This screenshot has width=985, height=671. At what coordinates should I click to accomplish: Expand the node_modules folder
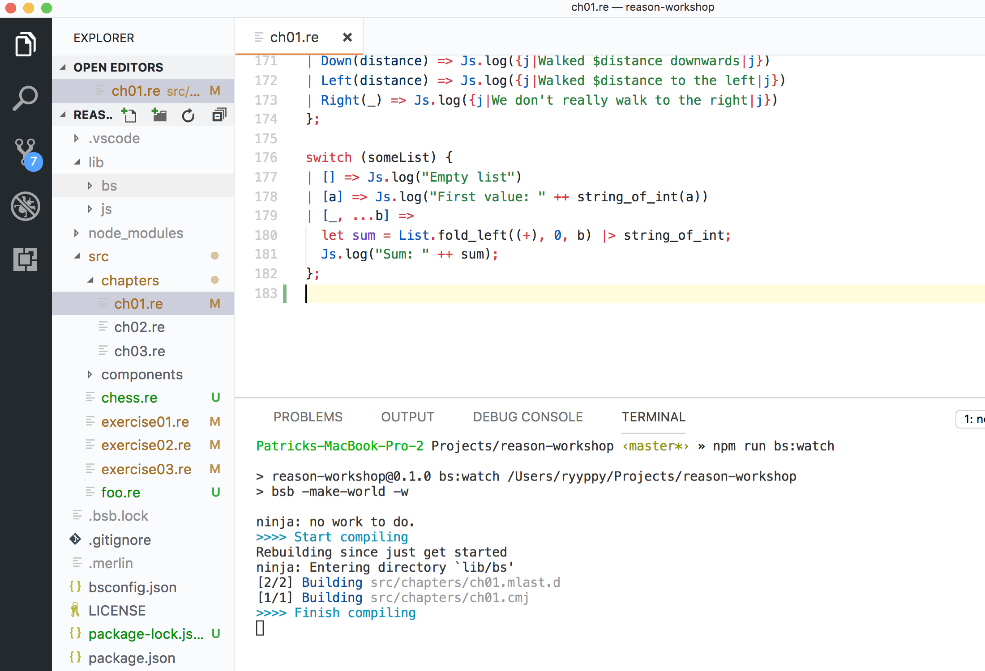click(135, 233)
